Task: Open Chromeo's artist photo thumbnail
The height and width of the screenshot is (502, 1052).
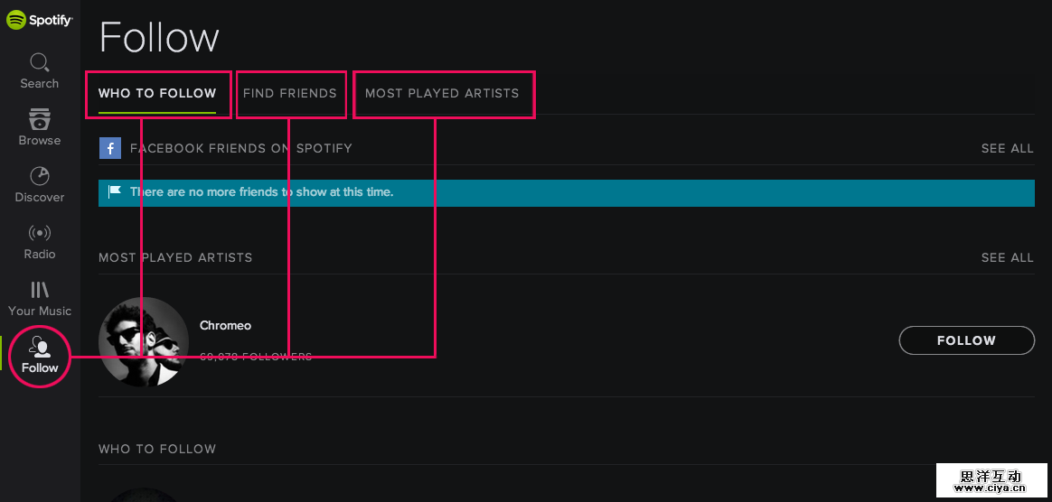Action: (144, 341)
